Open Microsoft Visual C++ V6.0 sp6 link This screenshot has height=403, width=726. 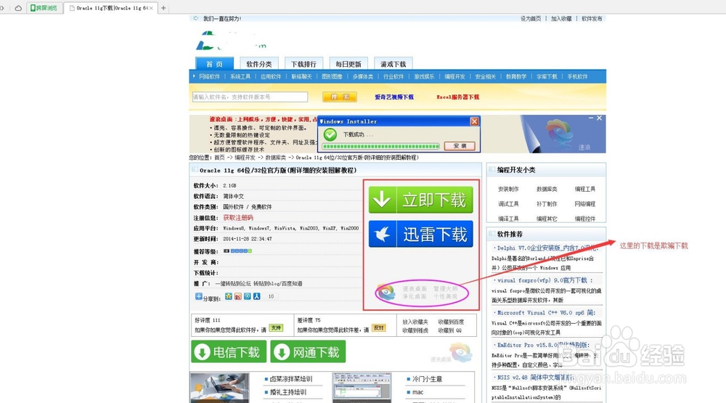click(x=547, y=313)
